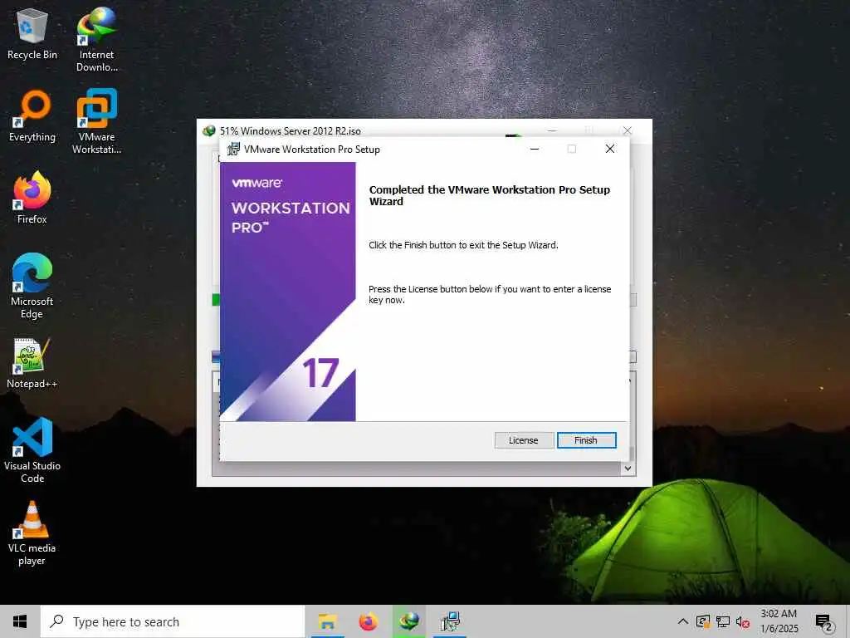Open the network status tray icon

click(x=723, y=621)
